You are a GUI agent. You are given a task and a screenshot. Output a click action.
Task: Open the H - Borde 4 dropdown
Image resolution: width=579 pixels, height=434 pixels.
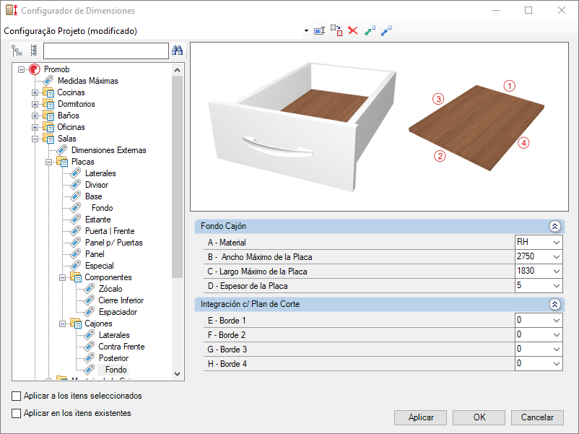click(x=557, y=364)
